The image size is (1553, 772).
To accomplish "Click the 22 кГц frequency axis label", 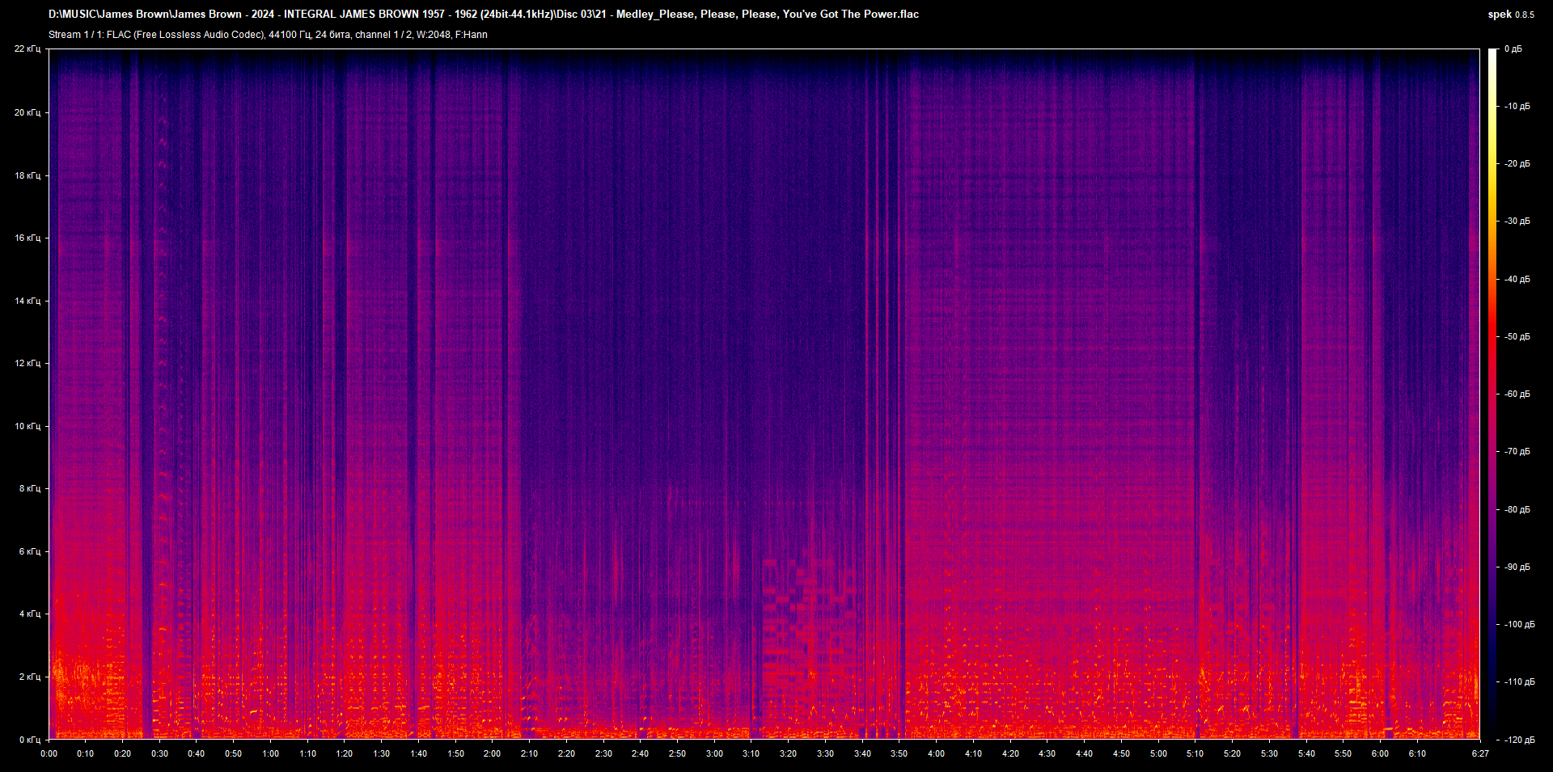I will click(28, 49).
